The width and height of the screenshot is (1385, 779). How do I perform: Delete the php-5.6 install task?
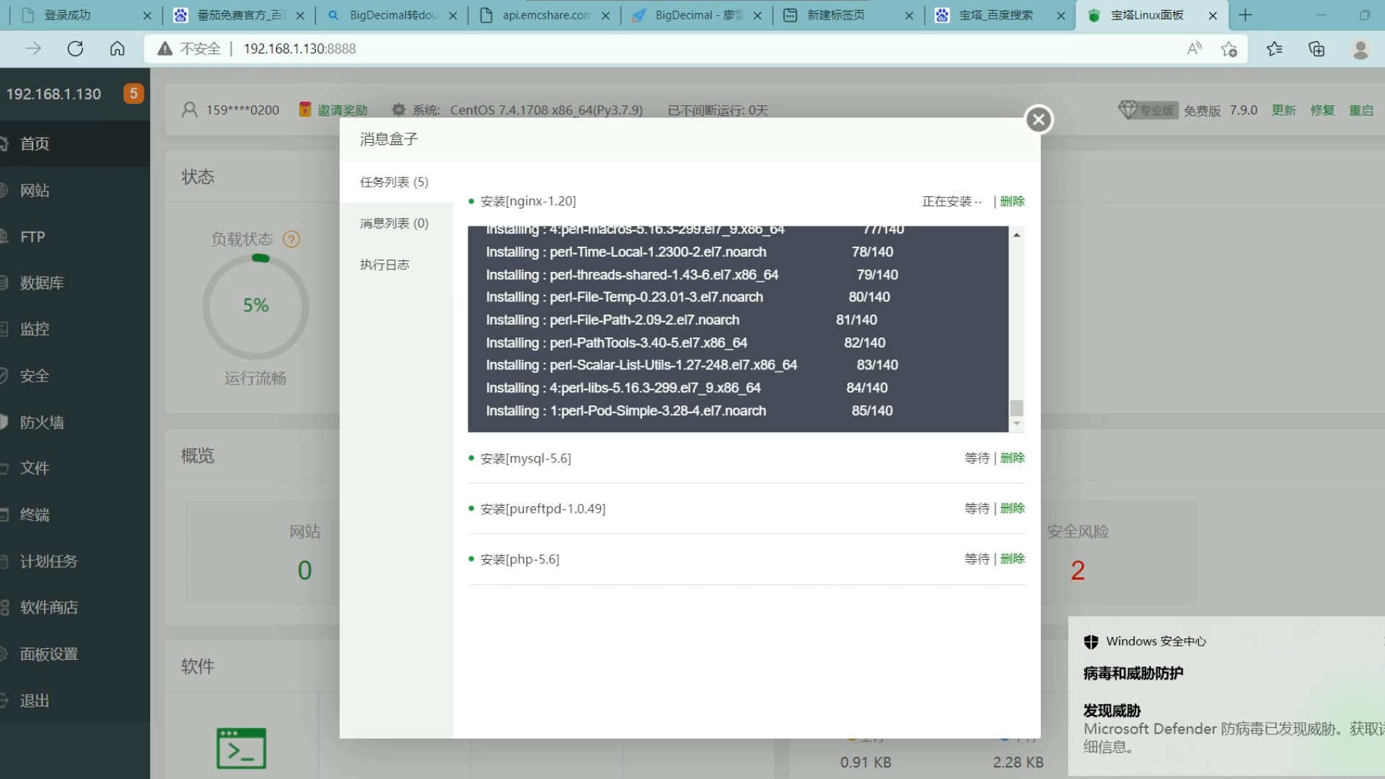click(1012, 559)
